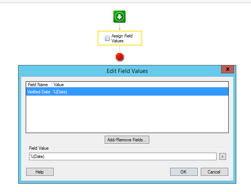Open Add/Remove Fields dialog
This screenshot has width=251, height=192.
[127, 140]
